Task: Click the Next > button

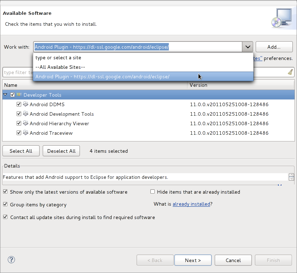Action: tap(193, 260)
